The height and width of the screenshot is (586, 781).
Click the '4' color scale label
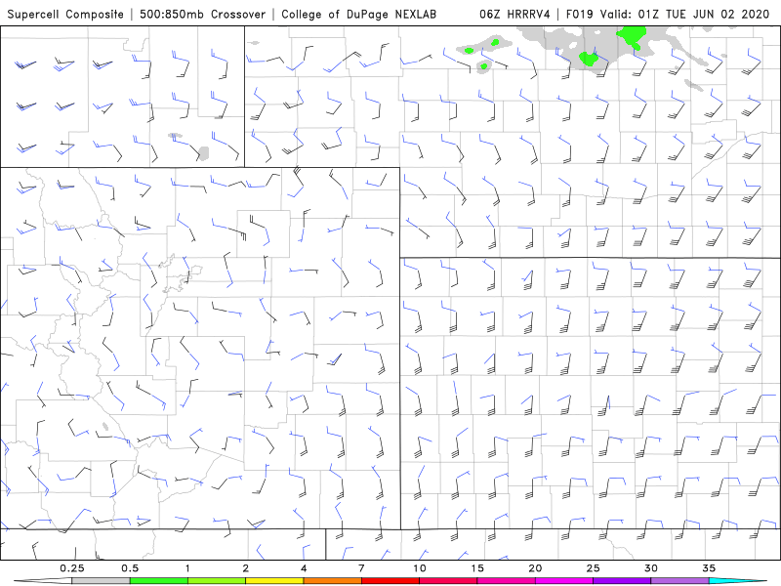pos(304,568)
